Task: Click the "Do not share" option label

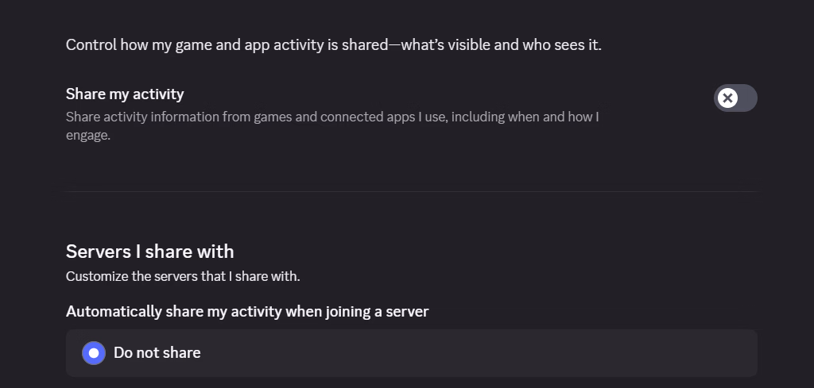Action: point(157,353)
